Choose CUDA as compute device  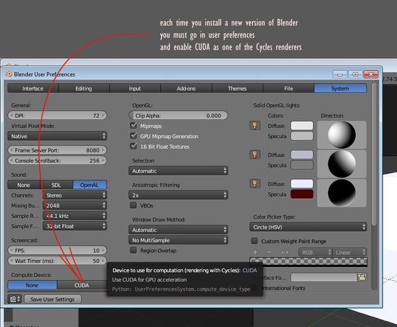81,285
